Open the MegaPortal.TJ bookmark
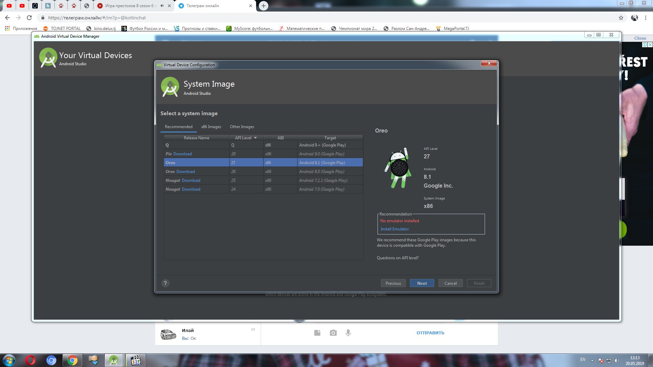The height and width of the screenshot is (367, 653). pyautogui.click(x=453, y=29)
